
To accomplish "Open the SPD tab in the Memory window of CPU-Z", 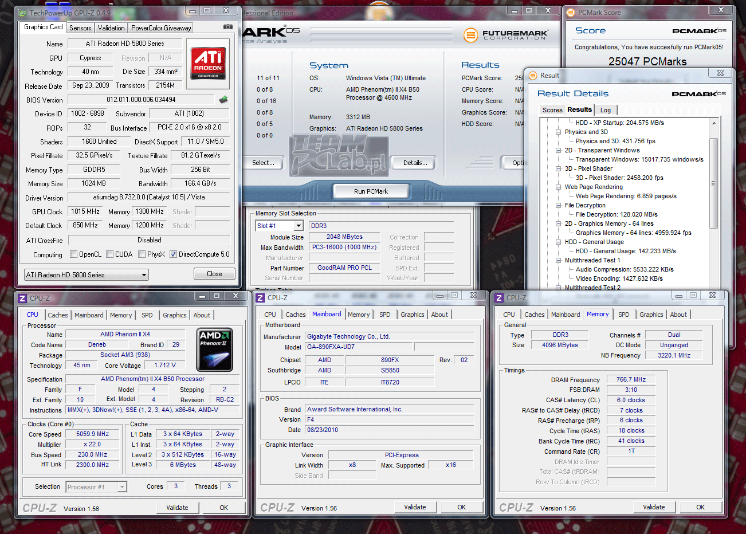I will [x=624, y=315].
